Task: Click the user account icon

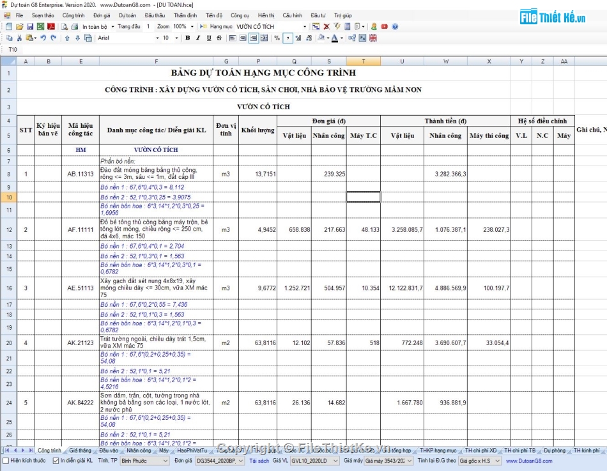Action: point(374,26)
